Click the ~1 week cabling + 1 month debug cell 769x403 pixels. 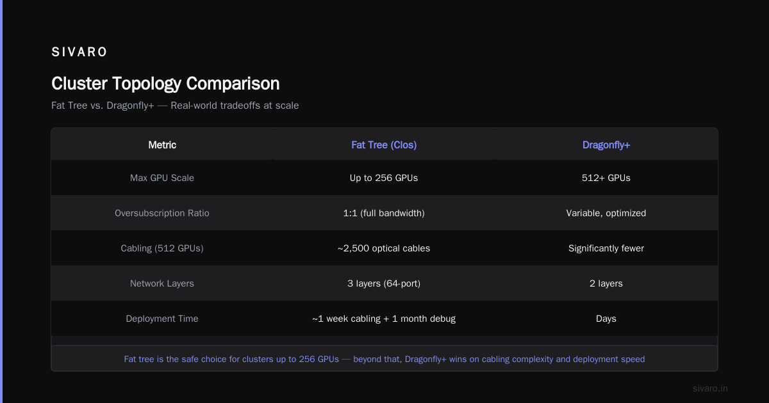coord(384,319)
